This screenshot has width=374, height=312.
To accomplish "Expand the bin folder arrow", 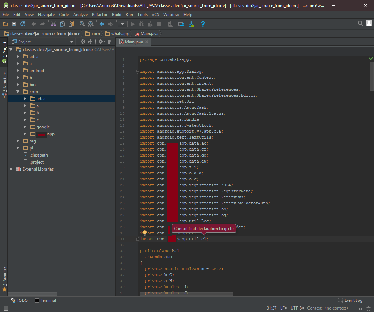I will tap(18, 84).
